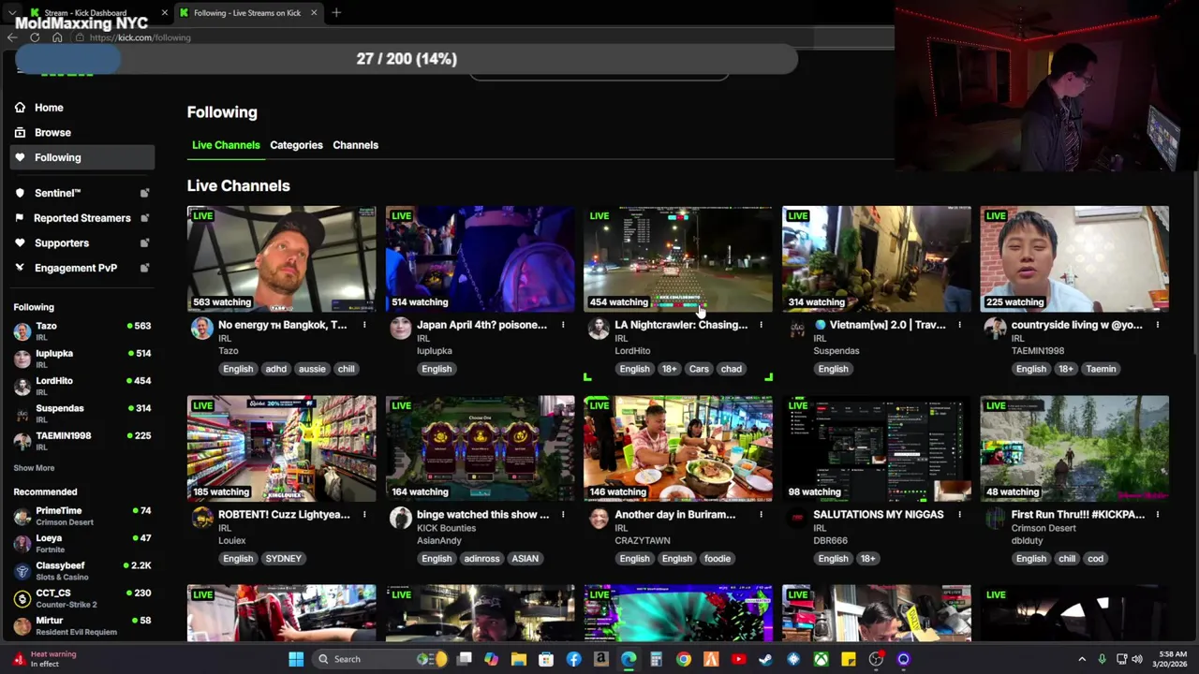Open YouTube app from the taskbar

pos(738,659)
